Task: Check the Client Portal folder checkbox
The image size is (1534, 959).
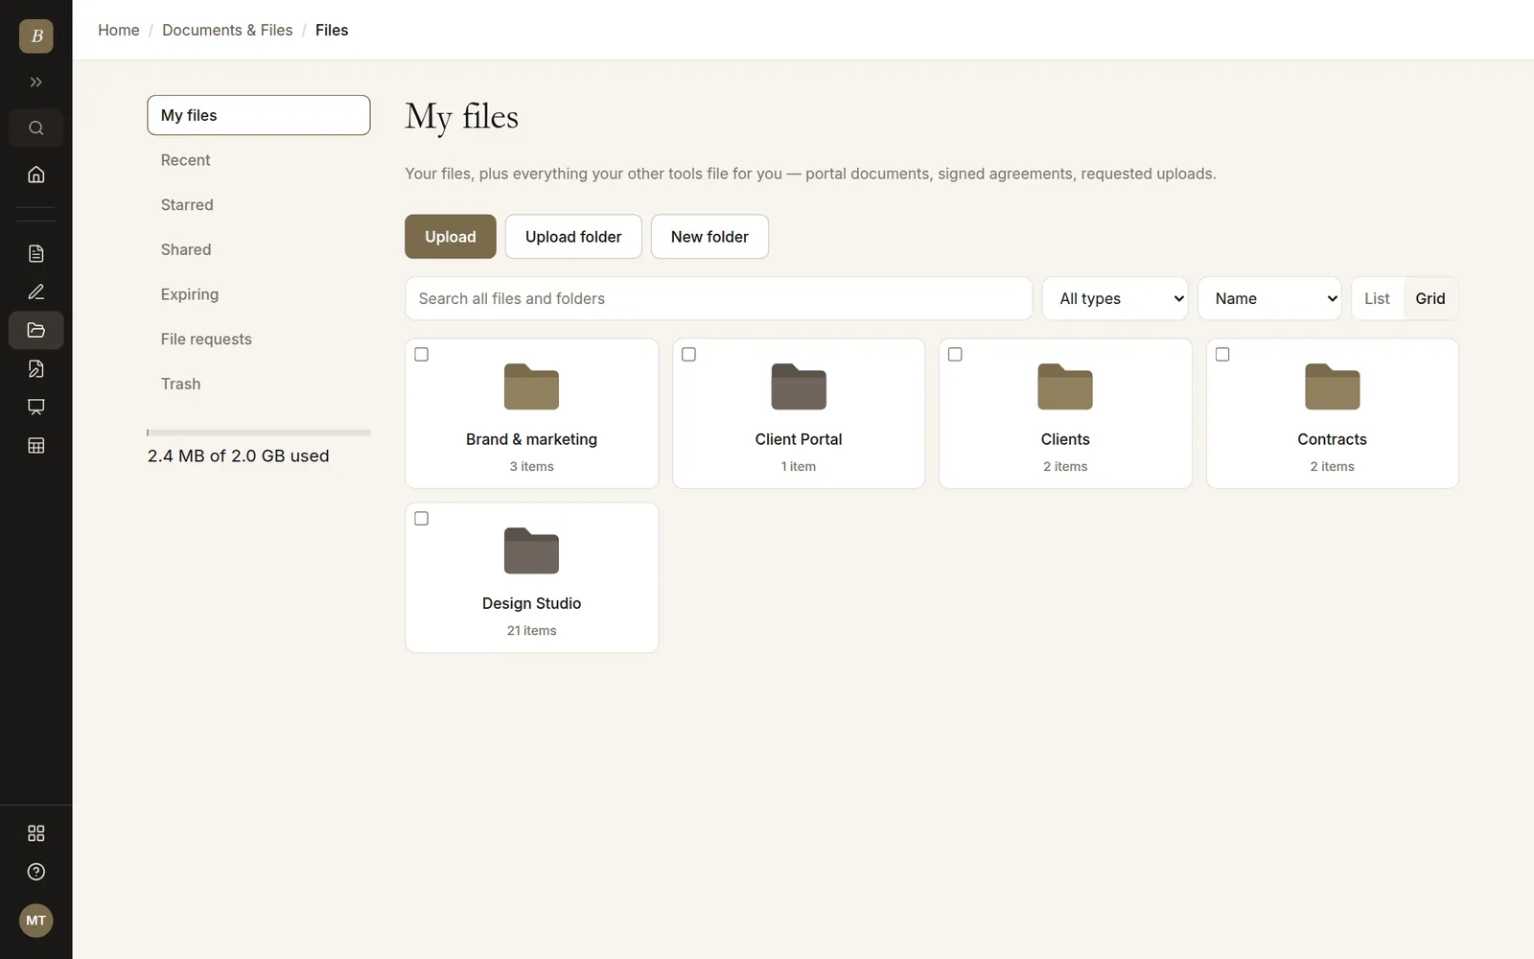Action: pos(688,355)
